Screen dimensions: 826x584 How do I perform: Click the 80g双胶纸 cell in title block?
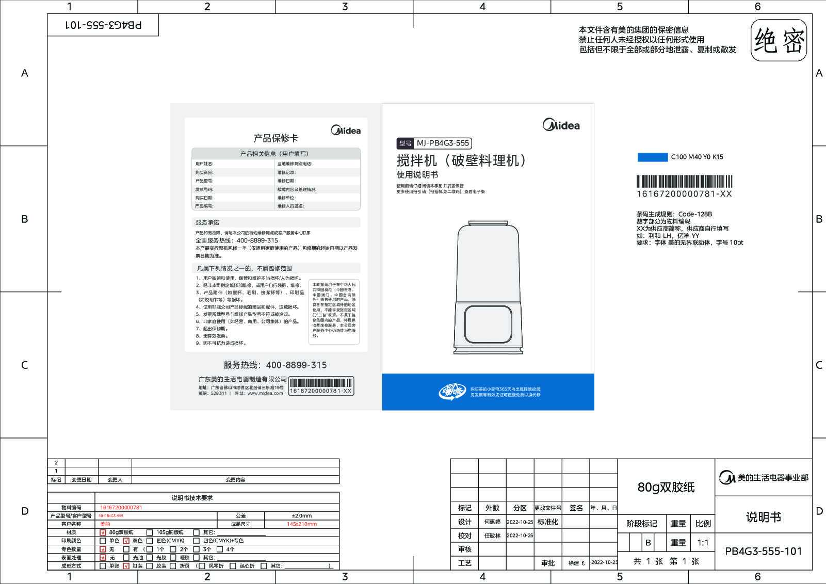pos(666,487)
